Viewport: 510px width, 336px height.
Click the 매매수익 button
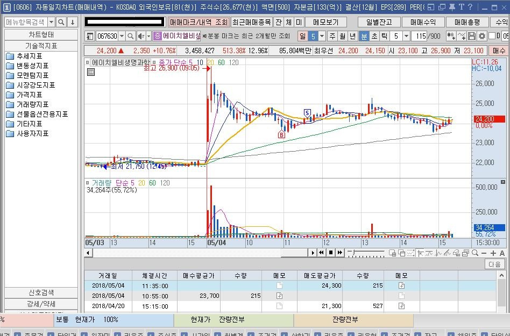click(x=423, y=22)
